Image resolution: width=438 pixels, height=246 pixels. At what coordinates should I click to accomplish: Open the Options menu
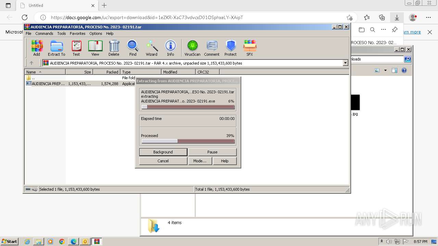[96, 33]
